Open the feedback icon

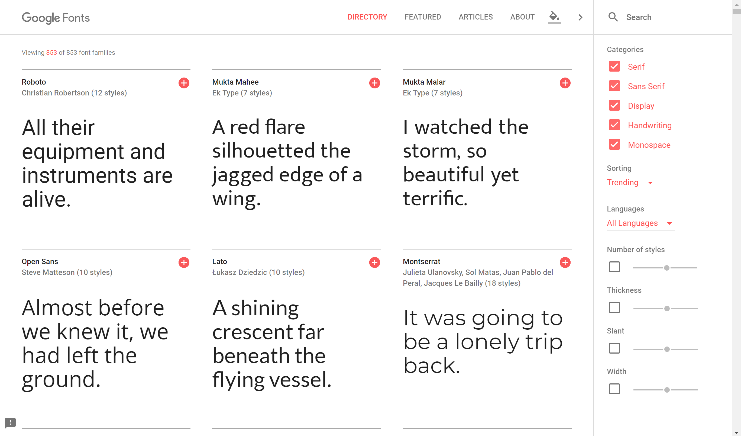(10, 423)
